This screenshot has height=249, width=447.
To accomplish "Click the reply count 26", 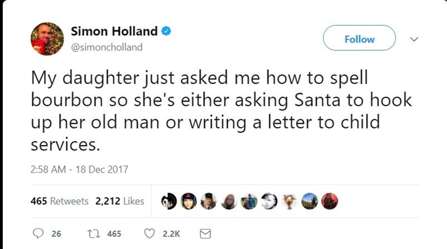I will [56, 234].
